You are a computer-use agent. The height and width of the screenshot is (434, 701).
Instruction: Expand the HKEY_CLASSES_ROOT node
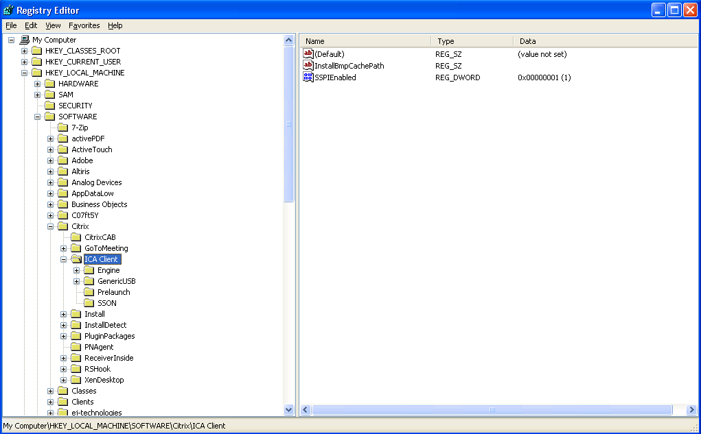click(24, 51)
